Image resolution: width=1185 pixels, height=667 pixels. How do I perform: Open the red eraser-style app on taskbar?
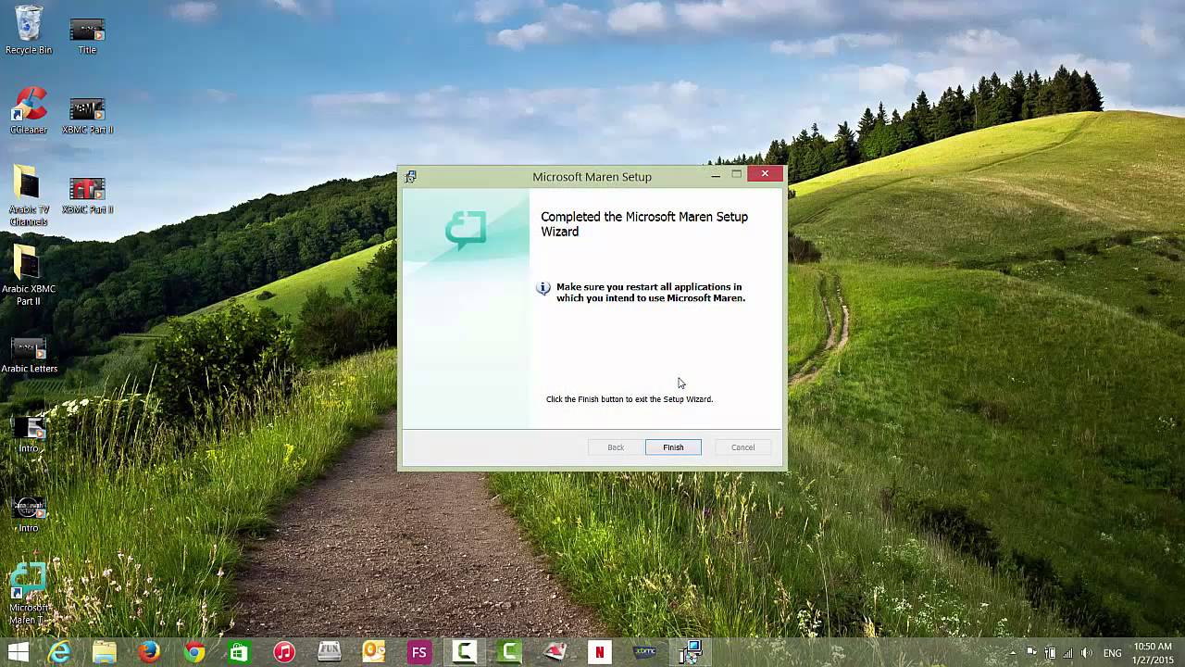pyautogui.click(x=555, y=652)
